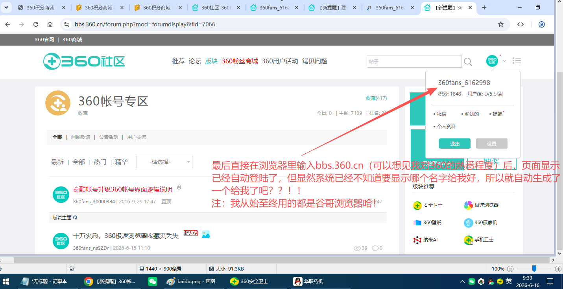563x289 pixels.
Task: Bookmark this page with the star icon
Action: pos(501,24)
